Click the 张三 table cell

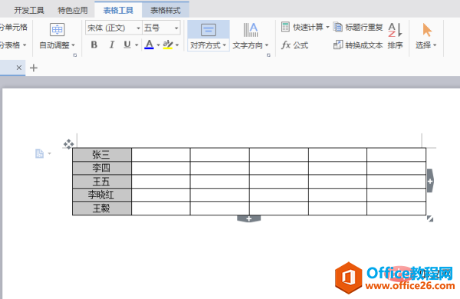click(102, 155)
